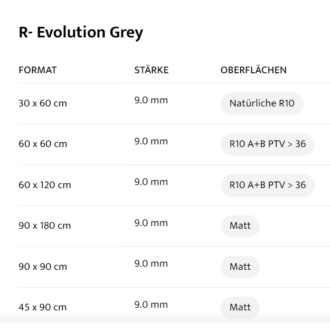Image resolution: width=330 pixels, height=332 pixels.
Task: Click the 90 x 90 cm format
Action: click(x=43, y=267)
